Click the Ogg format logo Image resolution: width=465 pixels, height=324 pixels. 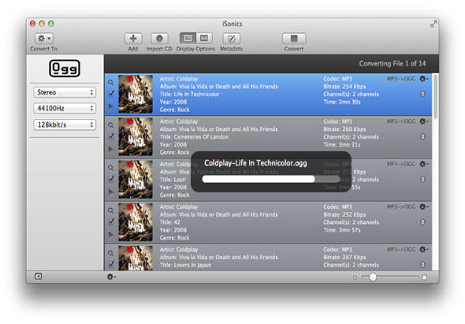click(x=65, y=69)
